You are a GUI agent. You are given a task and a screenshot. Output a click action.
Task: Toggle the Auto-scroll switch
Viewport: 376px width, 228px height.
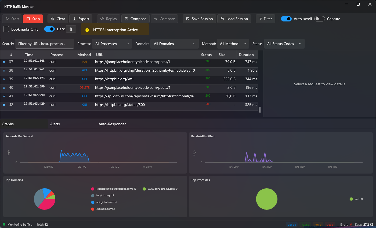tap(286, 19)
